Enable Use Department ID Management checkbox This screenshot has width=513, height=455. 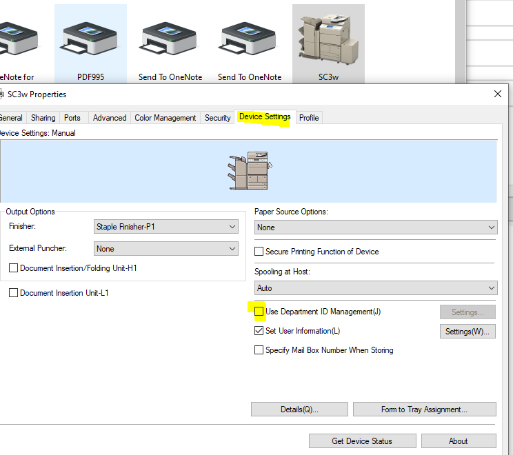coord(259,312)
